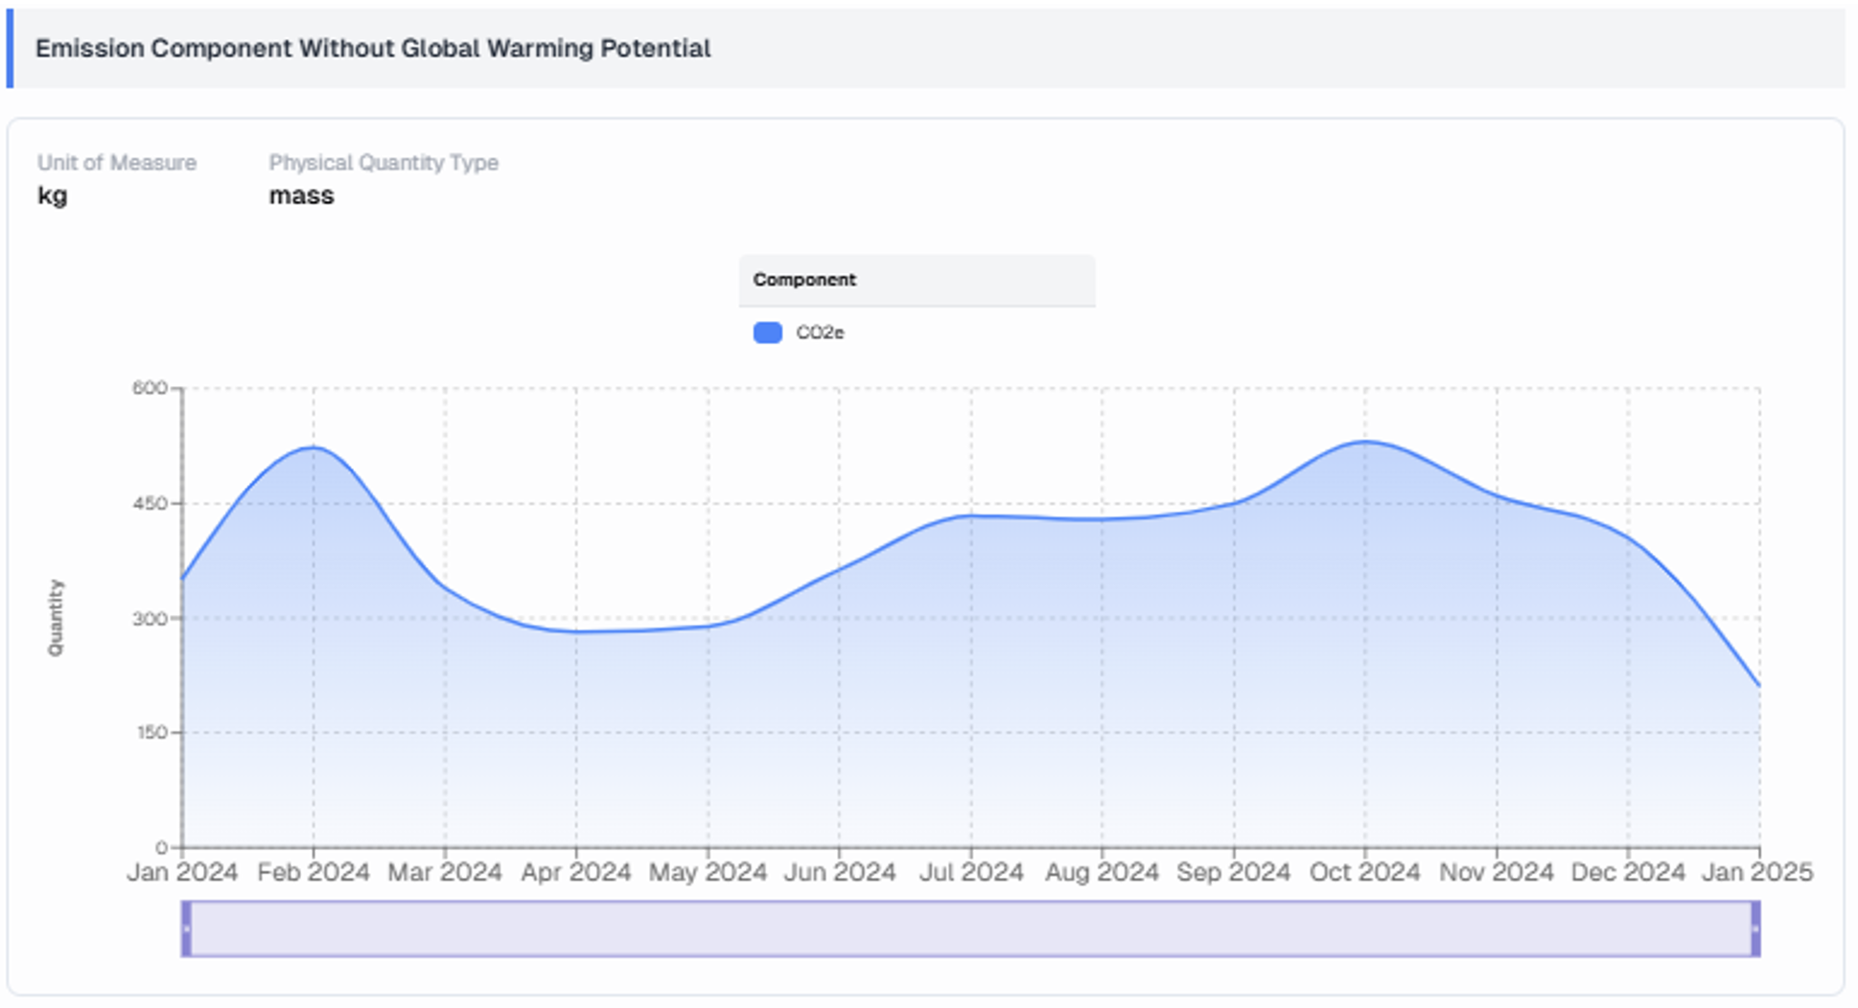Click the Component legend header

(x=804, y=280)
